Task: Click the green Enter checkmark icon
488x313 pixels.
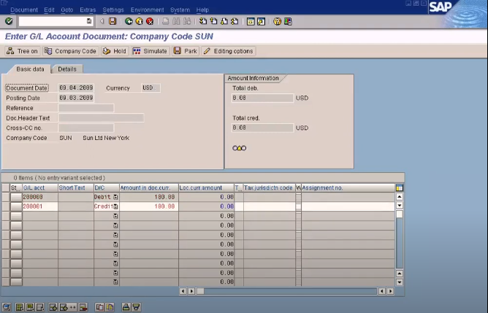Action: point(9,21)
